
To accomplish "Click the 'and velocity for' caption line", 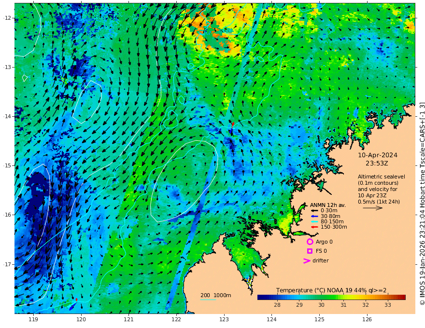I will coord(378,189).
